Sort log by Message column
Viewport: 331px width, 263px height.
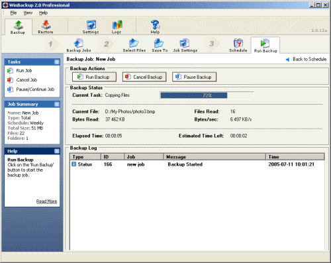pyautogui.click(x=214, y=157)
